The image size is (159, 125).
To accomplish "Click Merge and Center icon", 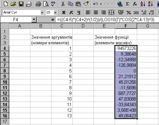I will [111, 13].
